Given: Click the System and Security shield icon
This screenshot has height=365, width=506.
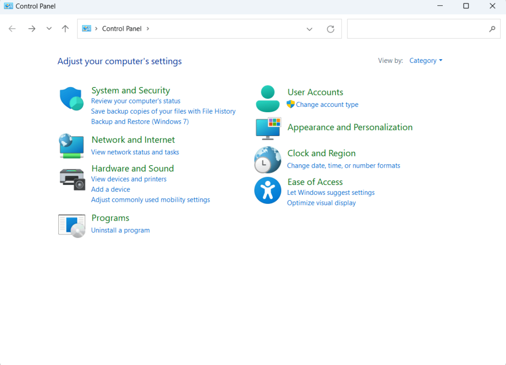Looking at the screenshot, I should [x=72, y=98].
